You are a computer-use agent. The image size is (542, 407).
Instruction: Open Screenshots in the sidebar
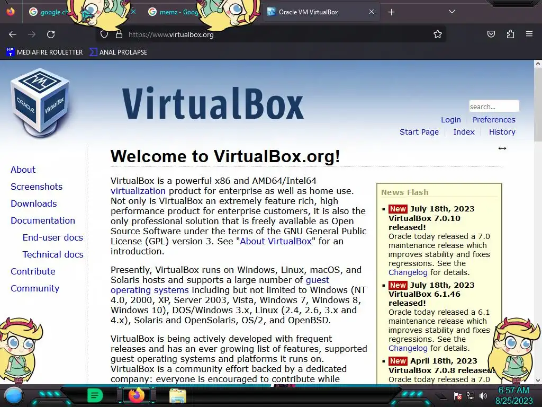37,187
